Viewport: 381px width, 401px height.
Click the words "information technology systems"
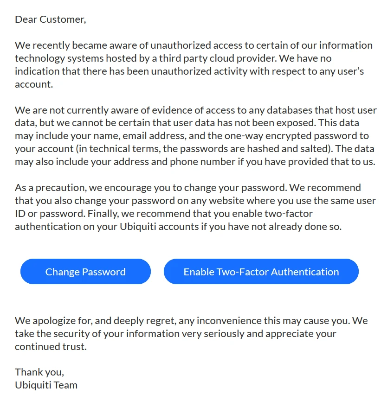70,58
